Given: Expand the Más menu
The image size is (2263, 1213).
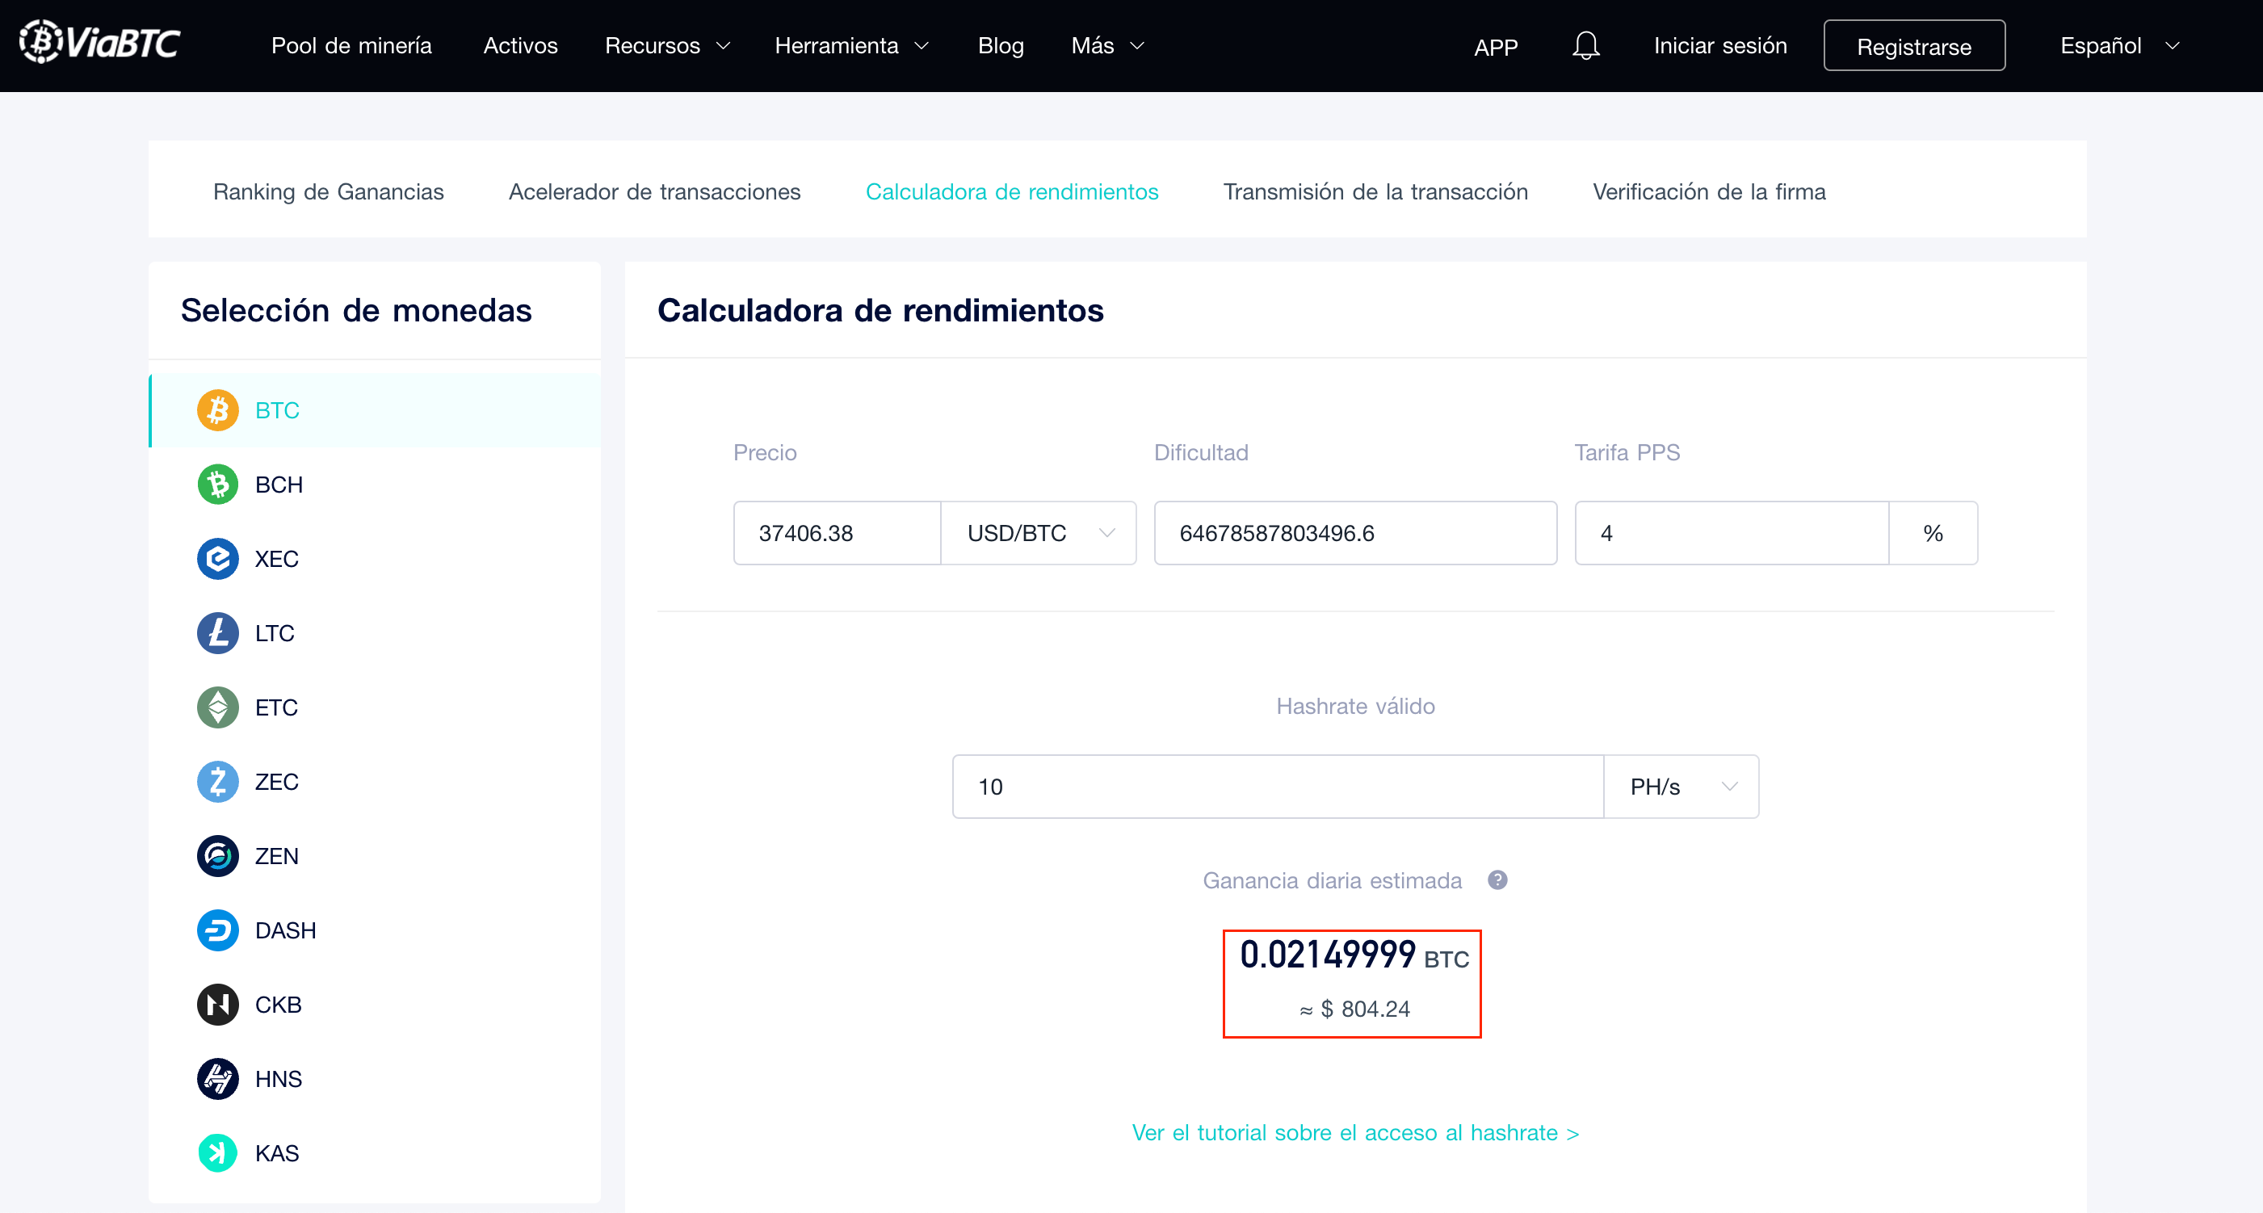Looking at the screenshot, I should coord(1107,46).
